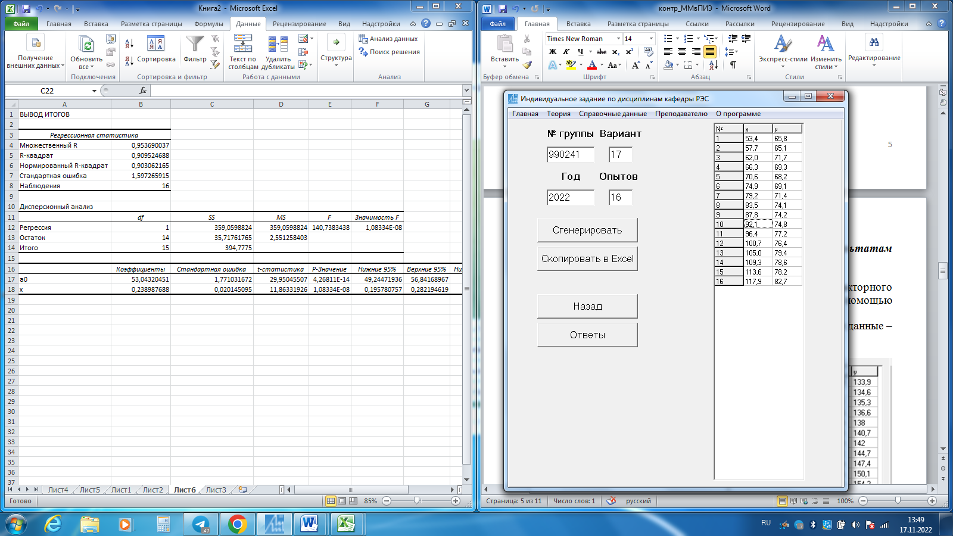This screenshot has width=953, height=536.
Task: Click the Сгенерировать button
Action: point(587,230)
